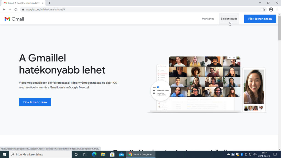Go back with the browser back arrow

click(4, 10)
